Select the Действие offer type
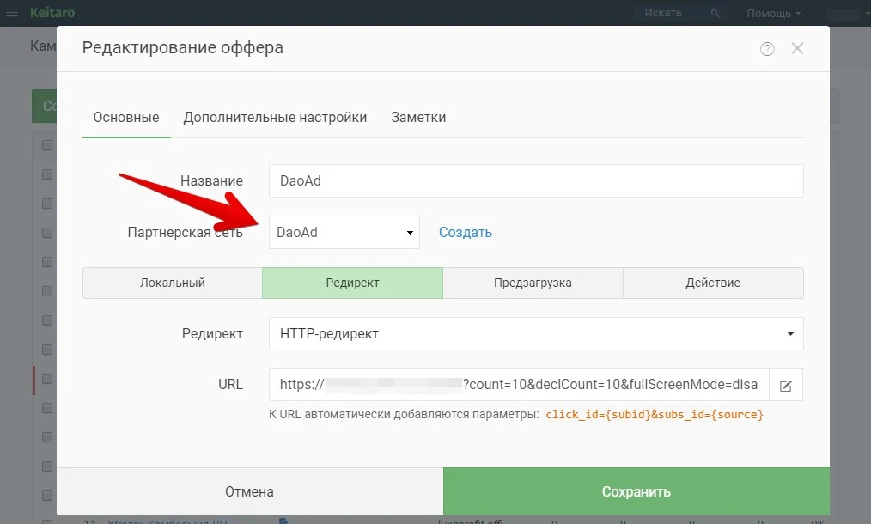This screenshot has height=524, width=871. click(713, 283)
